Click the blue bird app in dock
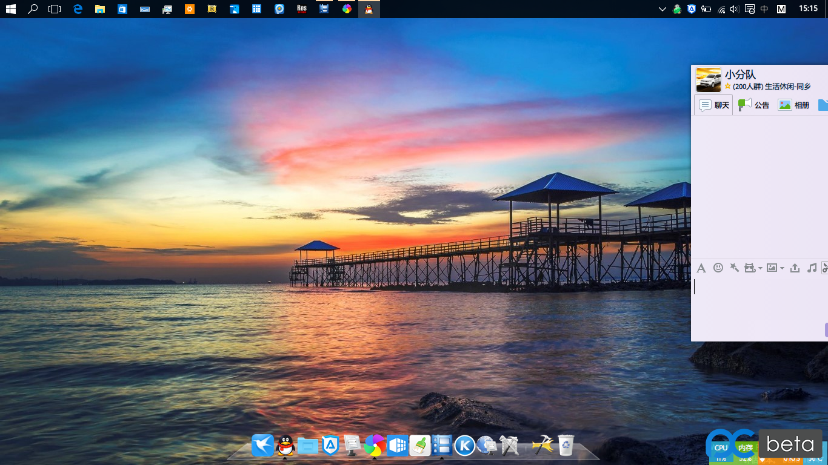This screenshot has height=465, width=828. click(262, 446)
